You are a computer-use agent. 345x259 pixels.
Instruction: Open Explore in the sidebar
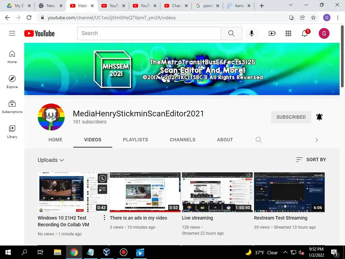tap(12, 82)
